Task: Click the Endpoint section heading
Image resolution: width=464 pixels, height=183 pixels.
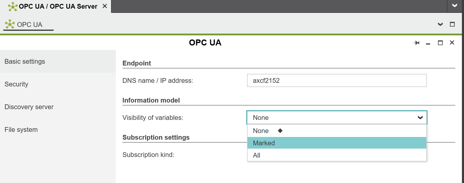Action: 137,63
